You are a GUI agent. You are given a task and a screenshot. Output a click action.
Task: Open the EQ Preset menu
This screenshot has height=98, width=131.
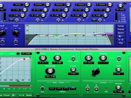pyautogui.click(x=121, y=29)
